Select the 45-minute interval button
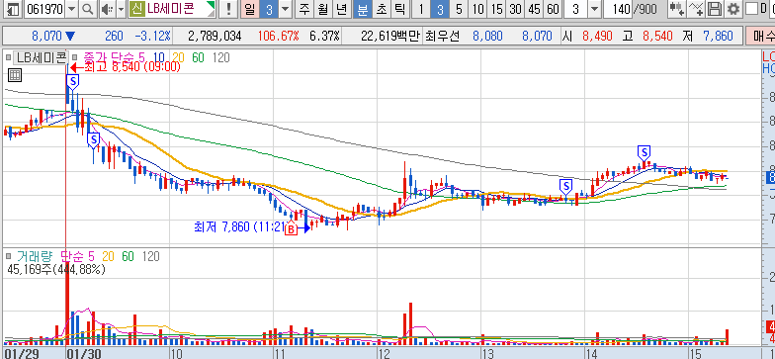The image size is (775, 359). coord(534,9)
